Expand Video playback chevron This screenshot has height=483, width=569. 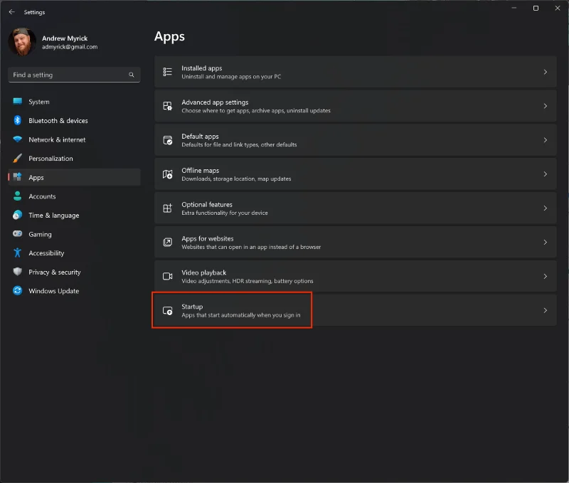pos(545,277)
